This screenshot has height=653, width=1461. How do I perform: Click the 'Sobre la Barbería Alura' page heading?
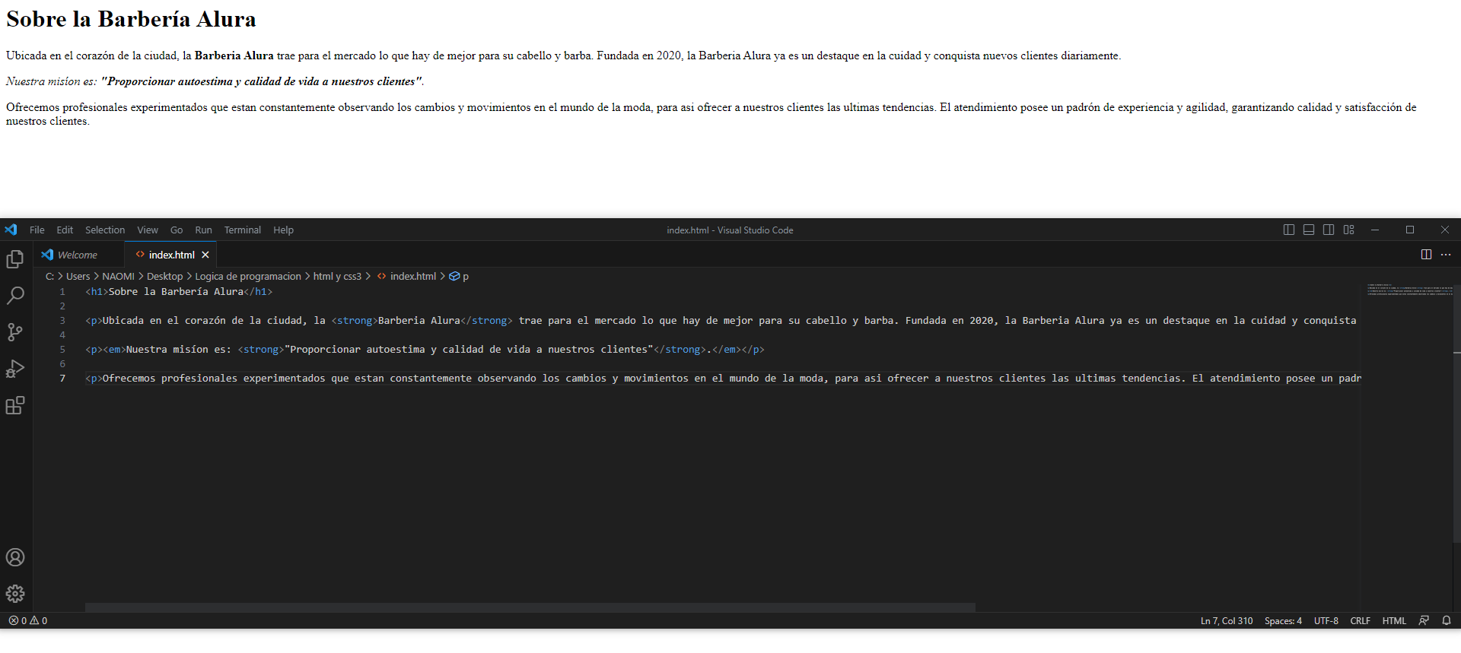tap(131, 19)
